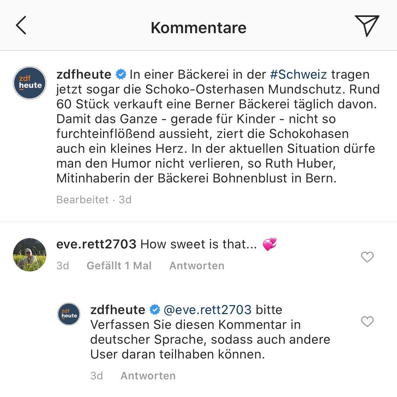Tap the back arrow icon
Image resolution: width=397 pixels, height=397 pixels.
tap(21, 25)
